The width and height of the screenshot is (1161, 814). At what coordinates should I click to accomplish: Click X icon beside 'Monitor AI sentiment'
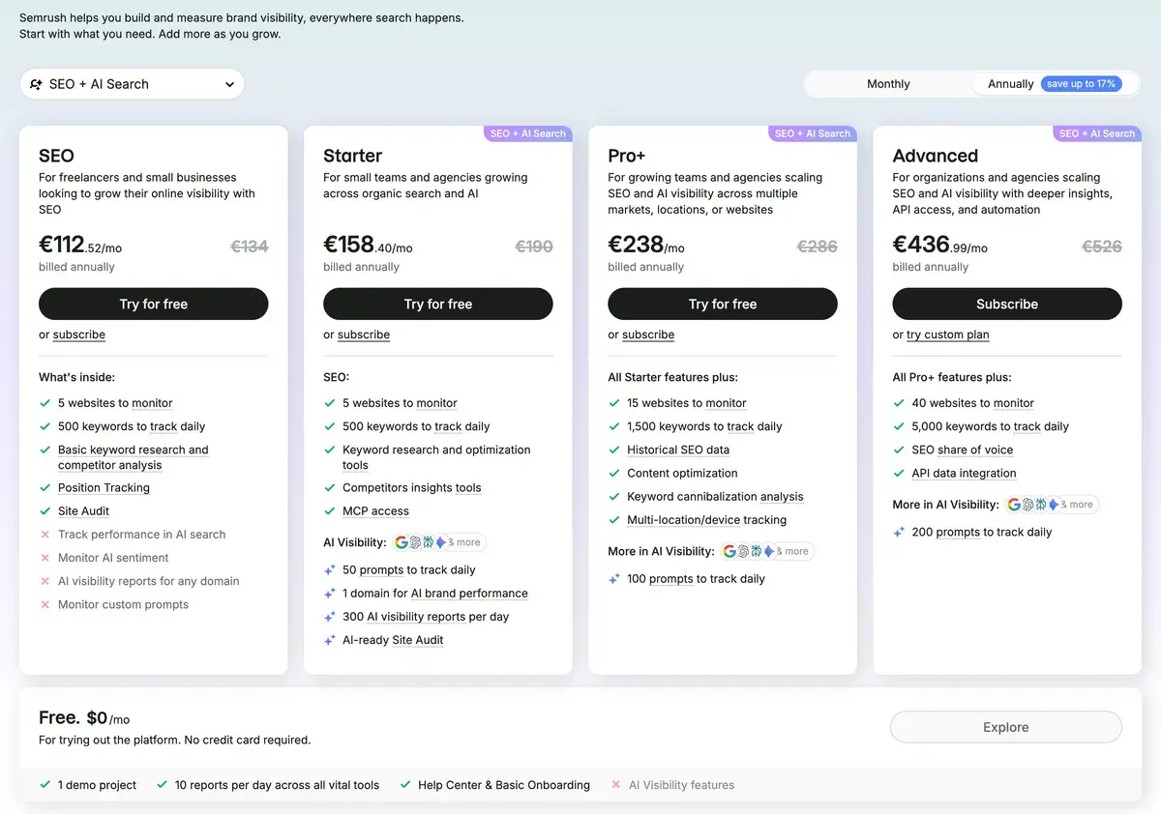point(45,558)
